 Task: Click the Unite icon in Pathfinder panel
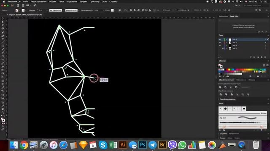[220, 87]
